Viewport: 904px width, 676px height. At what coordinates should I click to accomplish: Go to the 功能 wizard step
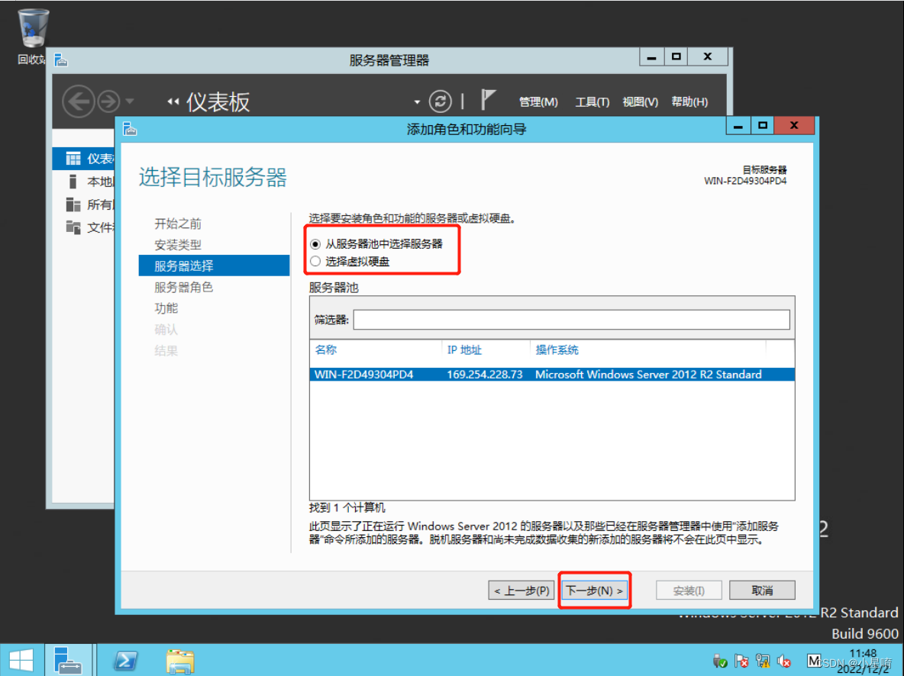point(166,308)
